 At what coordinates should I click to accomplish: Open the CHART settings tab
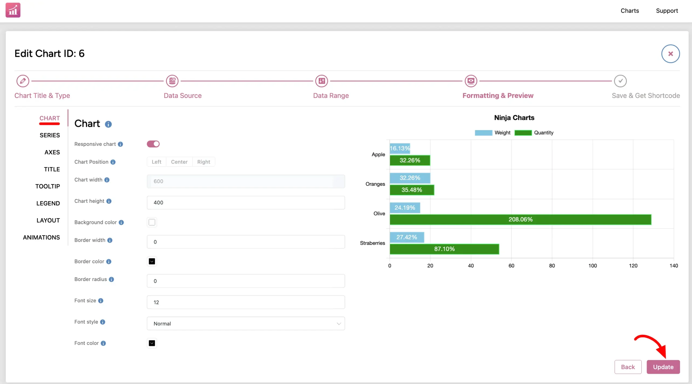[49, 118]
